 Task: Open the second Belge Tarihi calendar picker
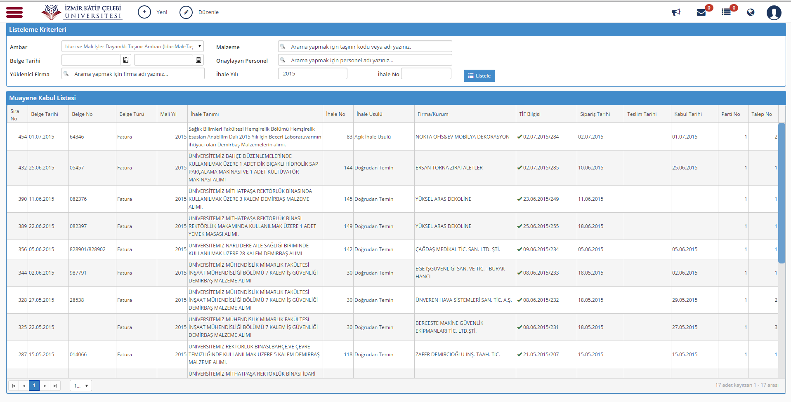[x=198, y=60]
